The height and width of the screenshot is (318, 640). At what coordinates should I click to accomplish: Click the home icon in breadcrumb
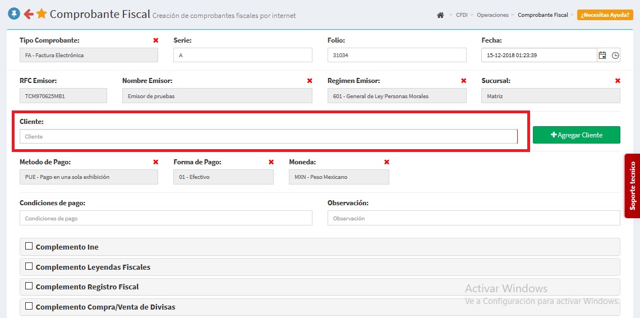click(440, 15)
